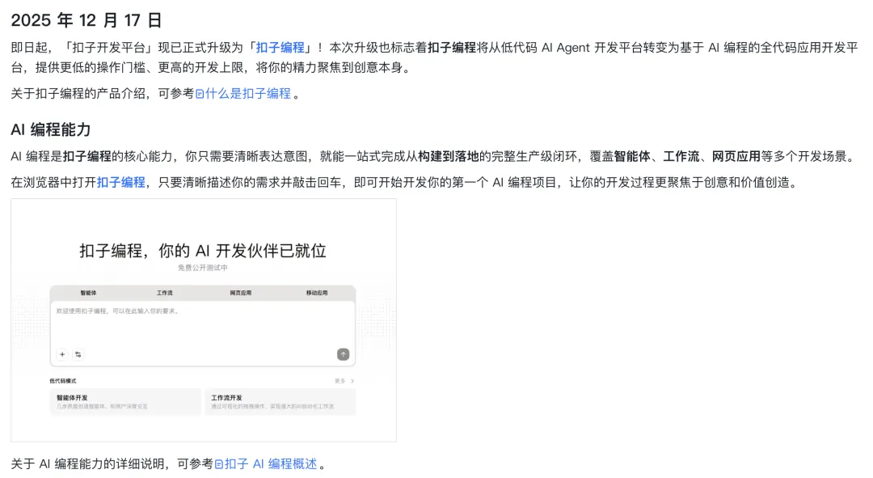873x478 pixels.
Task: Select the 网页应用 tab in the embedded image
Action: 241,293
